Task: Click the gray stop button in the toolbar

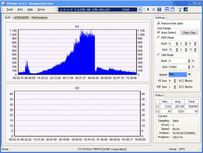Action: point(154,9)
